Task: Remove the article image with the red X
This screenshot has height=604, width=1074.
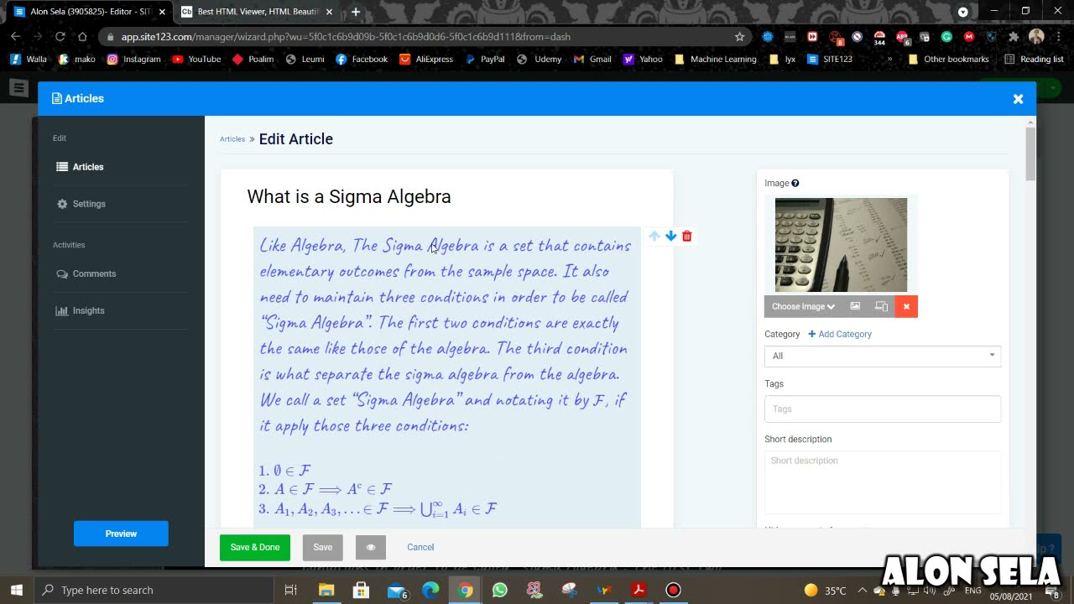Action: tap(906, 306)
